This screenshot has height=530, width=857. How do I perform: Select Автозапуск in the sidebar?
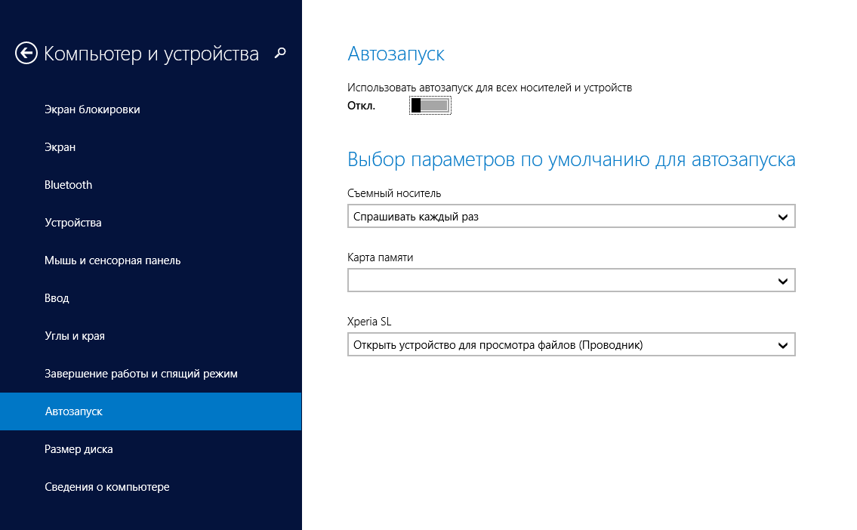[73, 411]
